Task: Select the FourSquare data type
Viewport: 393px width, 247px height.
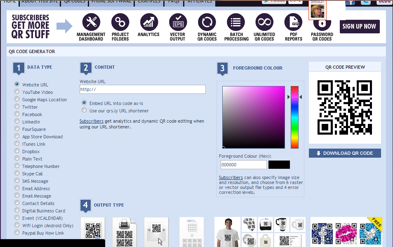Action: click(x=17, y=128)
